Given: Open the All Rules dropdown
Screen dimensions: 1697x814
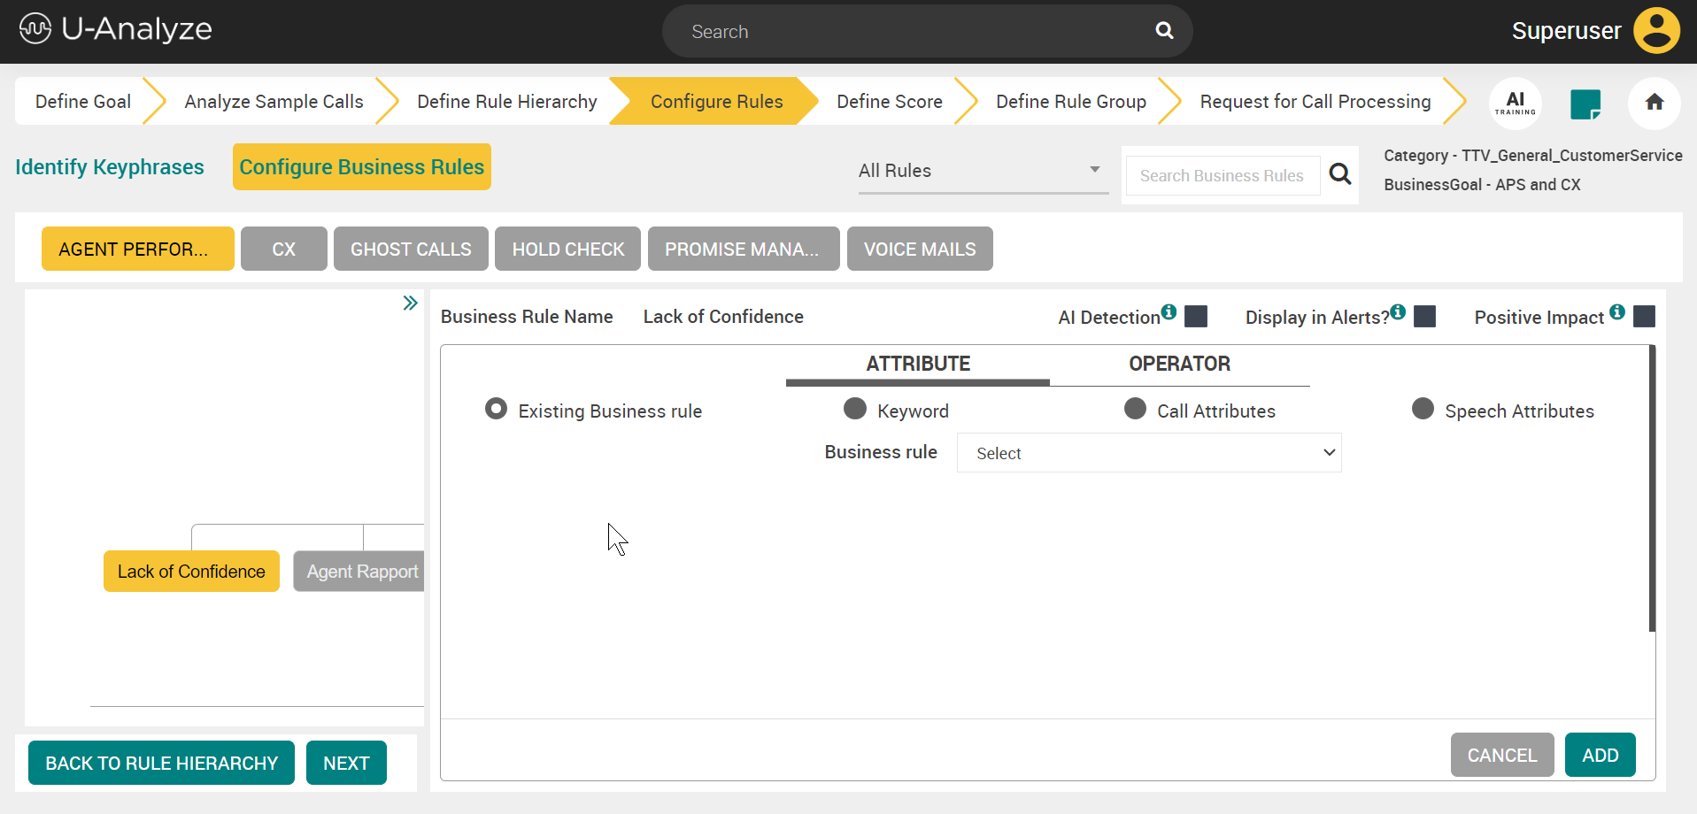Looking at the screenshot, I should 983,171.
